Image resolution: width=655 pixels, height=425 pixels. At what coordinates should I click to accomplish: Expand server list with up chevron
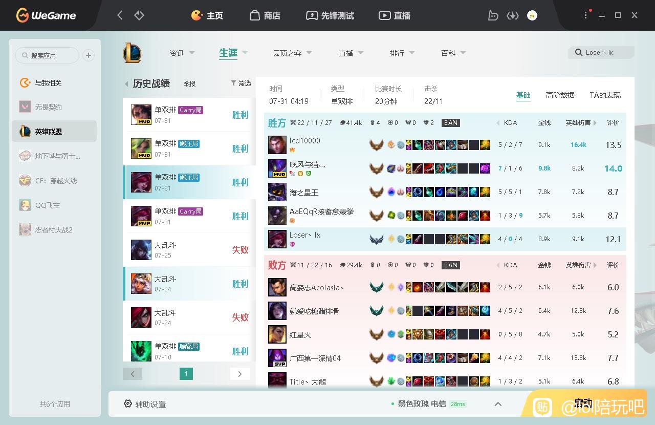click(x=498, y=404)
